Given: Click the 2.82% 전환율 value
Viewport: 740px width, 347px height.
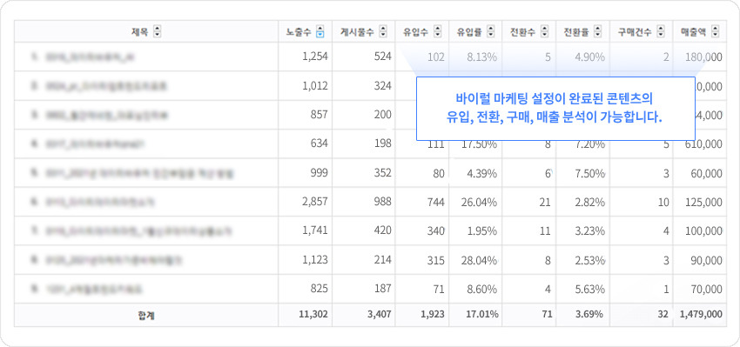Looking at the screenshot, I should click(x=590, y=203).
